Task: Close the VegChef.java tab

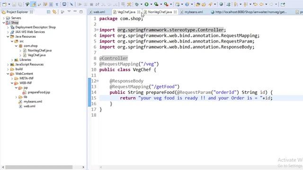Action: [139, 12]
